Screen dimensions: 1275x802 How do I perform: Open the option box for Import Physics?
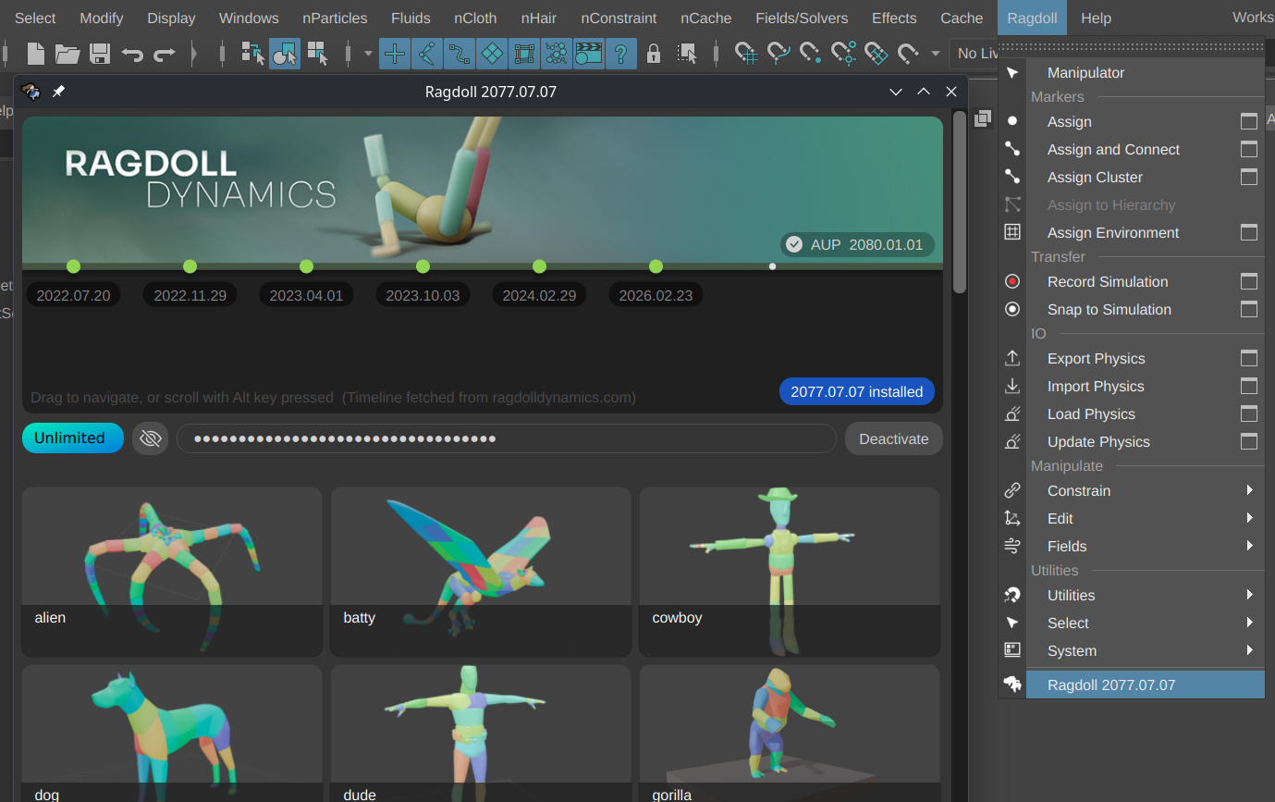point(1249,387)
